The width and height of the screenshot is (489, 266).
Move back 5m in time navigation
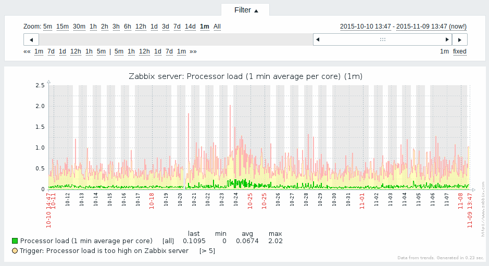(101, 51)
